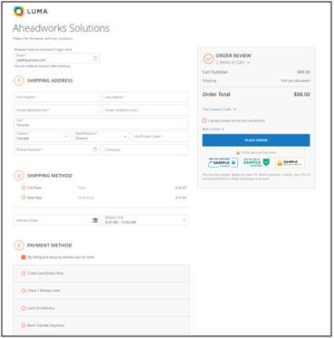This screenshot has height=338, width=334.
Task: Choose Check / Money order payment
Action: coord(24,291)
